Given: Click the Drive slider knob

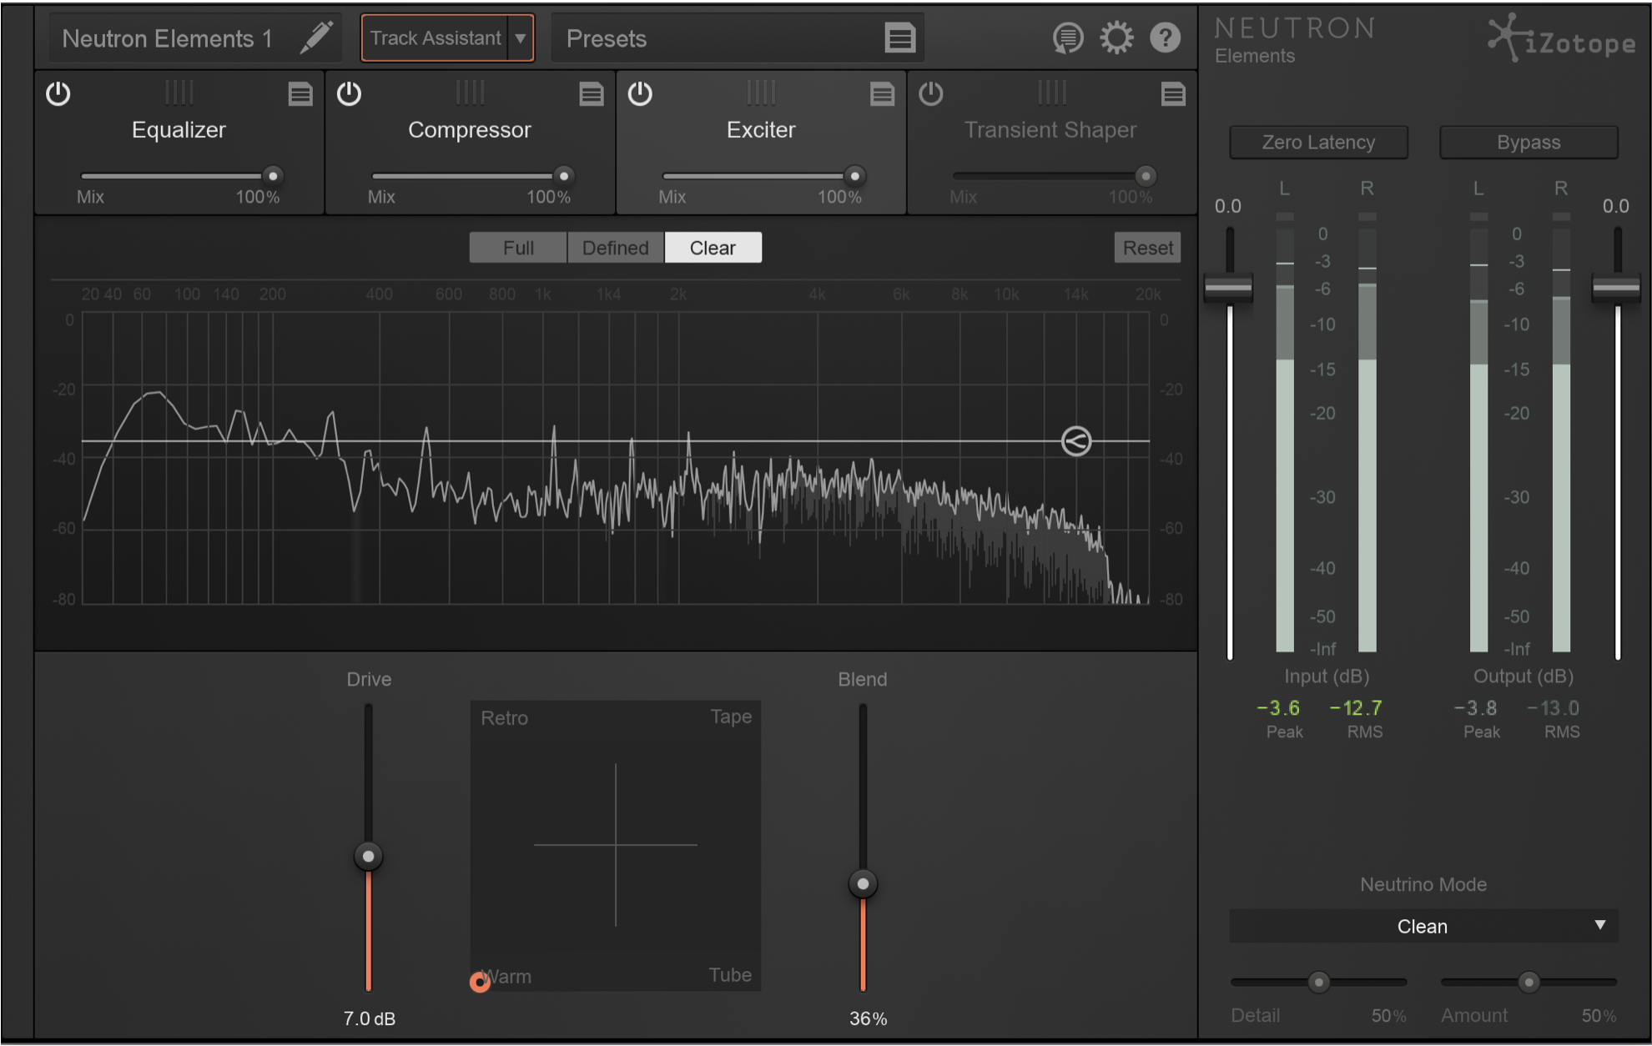Looking at the screenshot, I should click(x=368, y=856).
